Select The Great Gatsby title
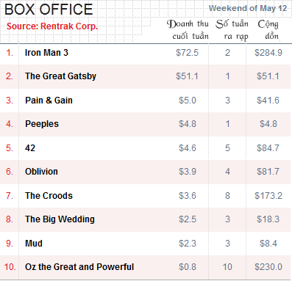This screenshot has height=281, width=292. click(x=60, y=76)
